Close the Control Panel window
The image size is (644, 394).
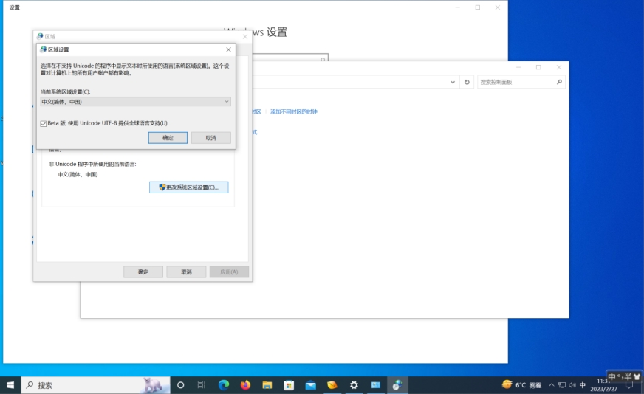558,67
